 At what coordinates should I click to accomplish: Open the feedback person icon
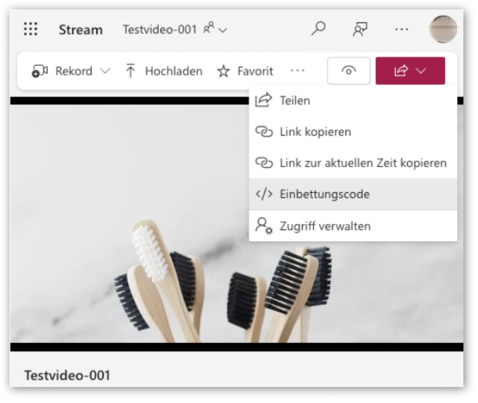[360, 29]
